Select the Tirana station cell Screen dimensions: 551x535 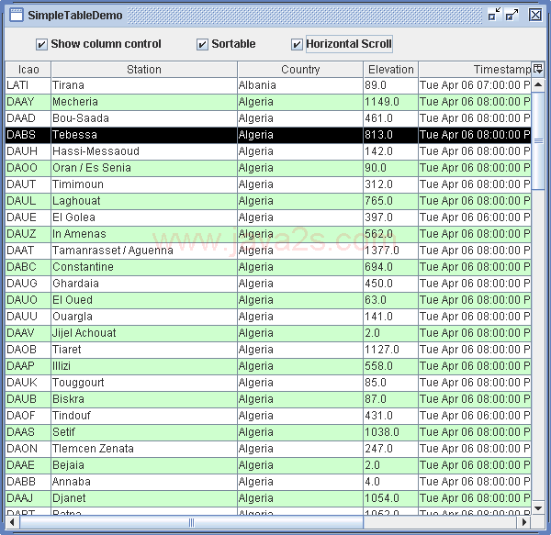144,85
